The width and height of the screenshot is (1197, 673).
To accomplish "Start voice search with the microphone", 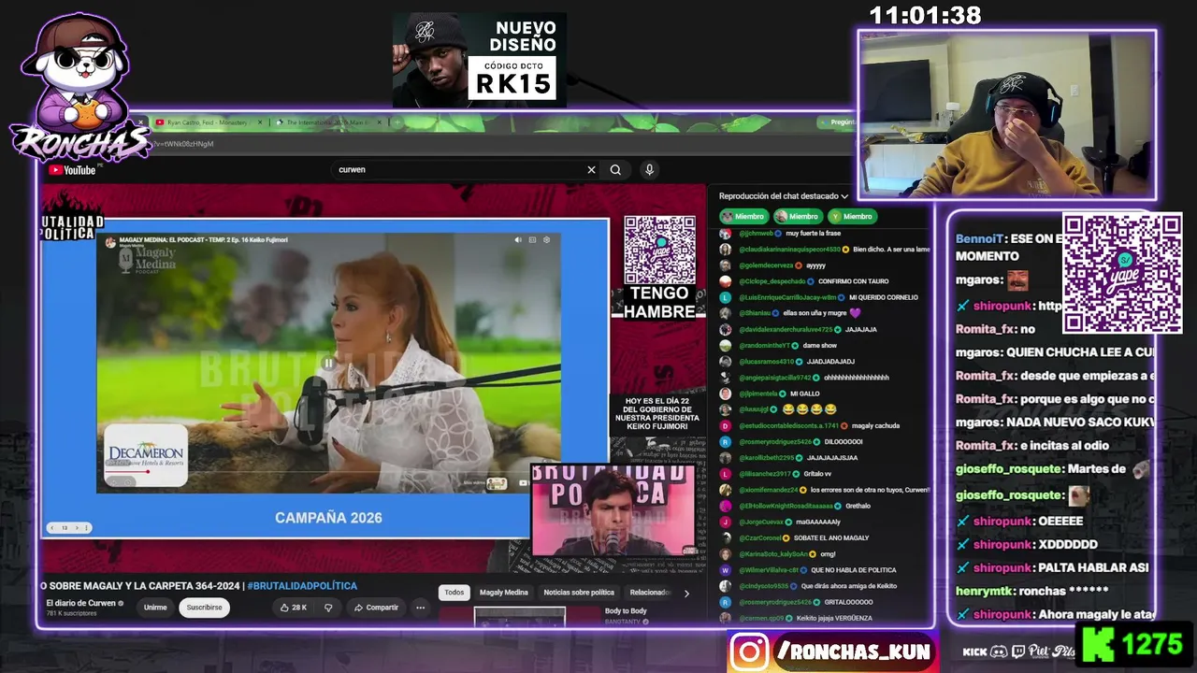I will (649, 170).
